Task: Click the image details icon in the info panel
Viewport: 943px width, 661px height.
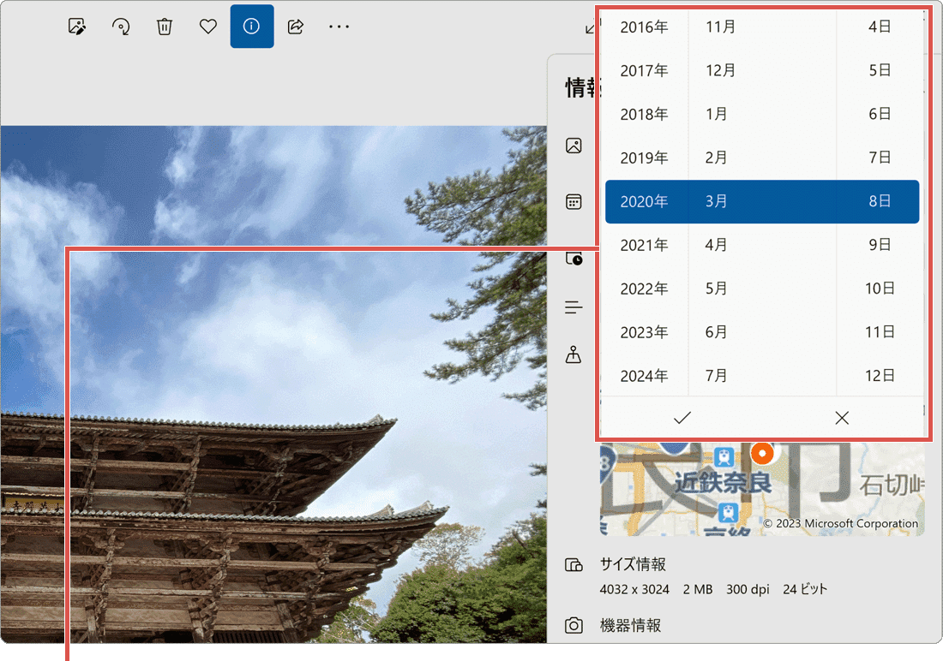Action: coord(574,146)
